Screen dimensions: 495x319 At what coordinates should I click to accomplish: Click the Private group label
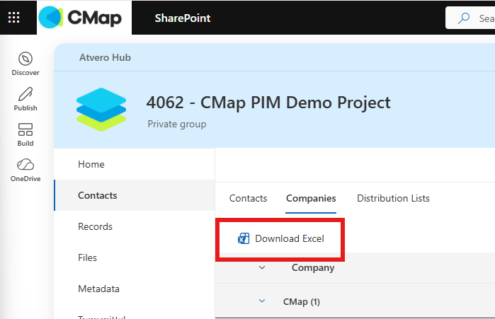pyautogui.click(x=177, y=124)
